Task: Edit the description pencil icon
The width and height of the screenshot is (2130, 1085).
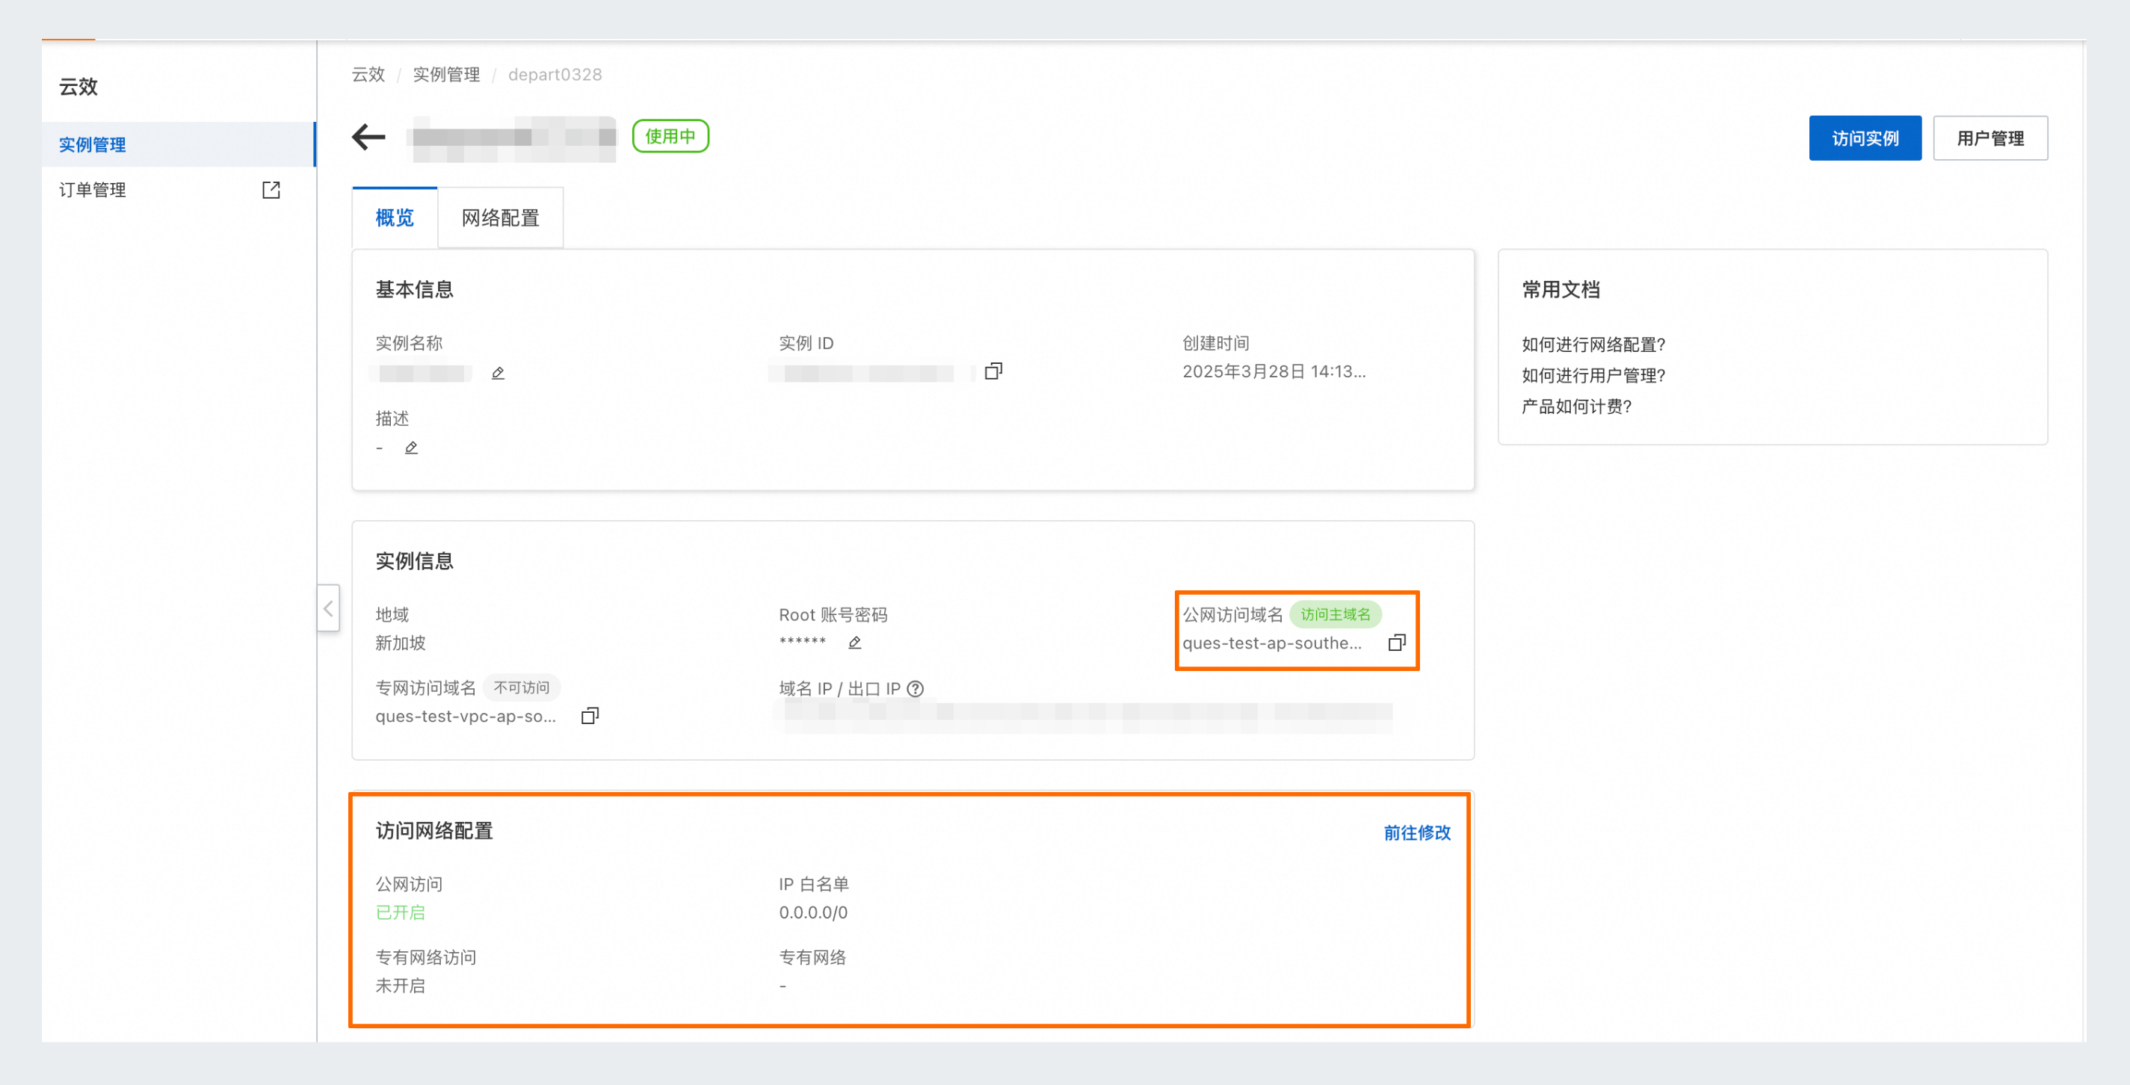Action: click(411, 448)
